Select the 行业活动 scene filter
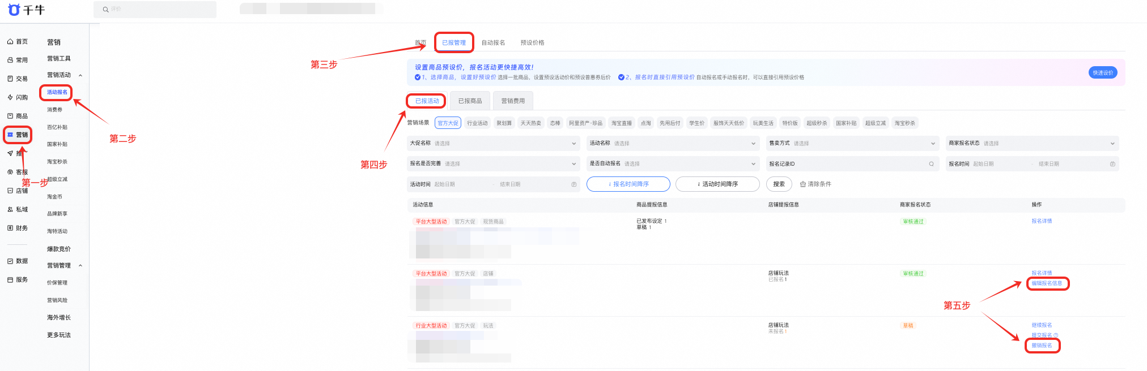The height and width of the screenshot is (371, 1147). pyautogui.click(x=477, y=123)
